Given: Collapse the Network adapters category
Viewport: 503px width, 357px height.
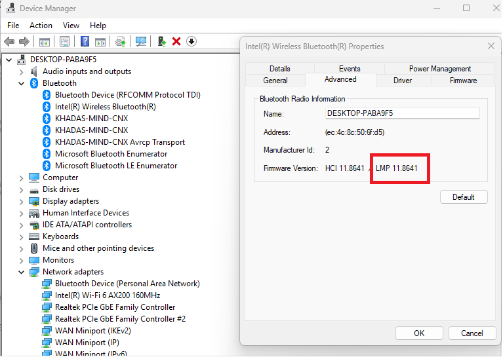Looking at the screenshot, I should coord(21,272).
